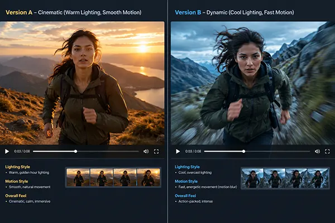This screenshot has height=223, width=335.
Task: Click blue 'Lighting Style' heading under Version B
Action: click(x=187, y=167)
